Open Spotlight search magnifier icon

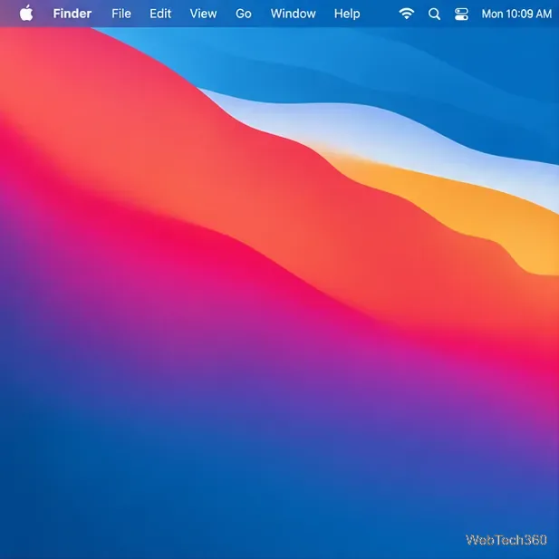(434, 14)
